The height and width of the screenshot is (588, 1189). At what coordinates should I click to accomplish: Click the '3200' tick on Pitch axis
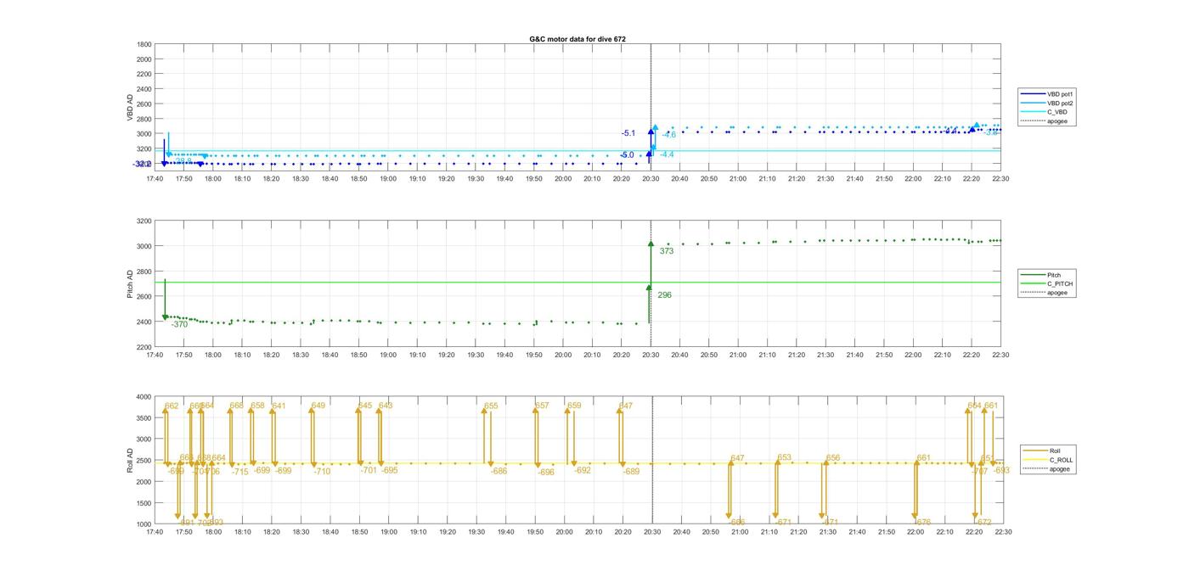[x=144, y=221]
